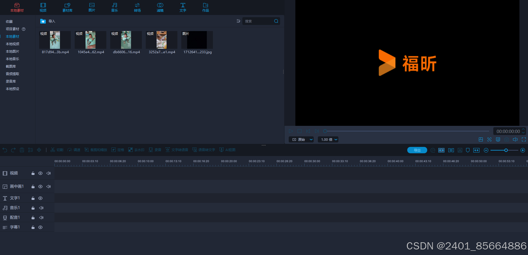Open the 原始 aspect ratio dropdown
The image size is (528, 255).
click(x=301, y=139)
